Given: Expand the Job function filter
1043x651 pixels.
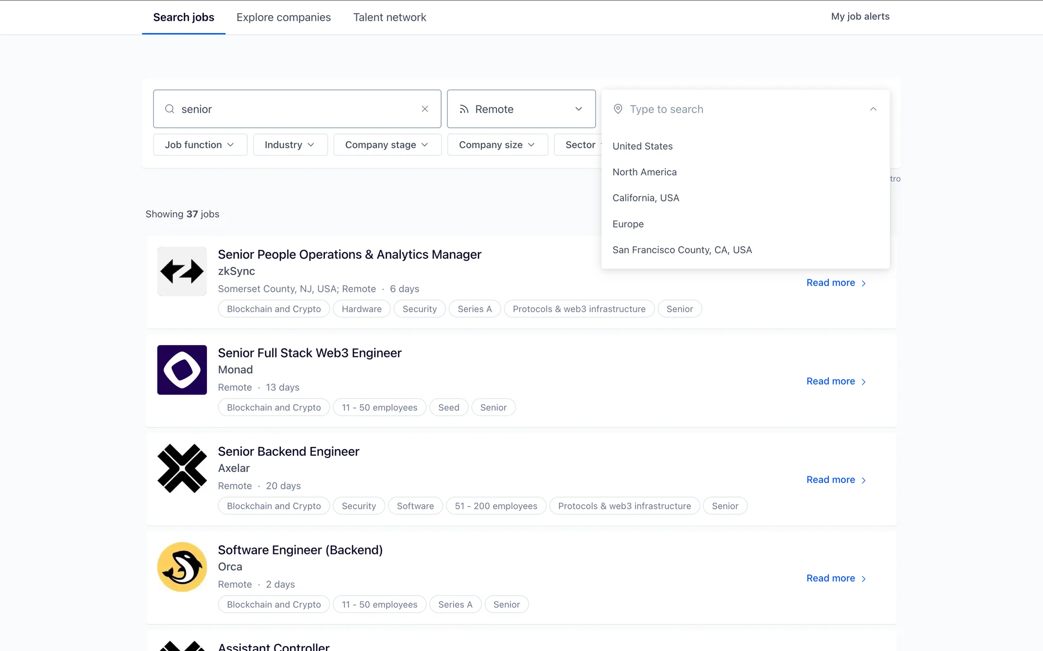Looking at the screenshot, I should coord(200,145).
